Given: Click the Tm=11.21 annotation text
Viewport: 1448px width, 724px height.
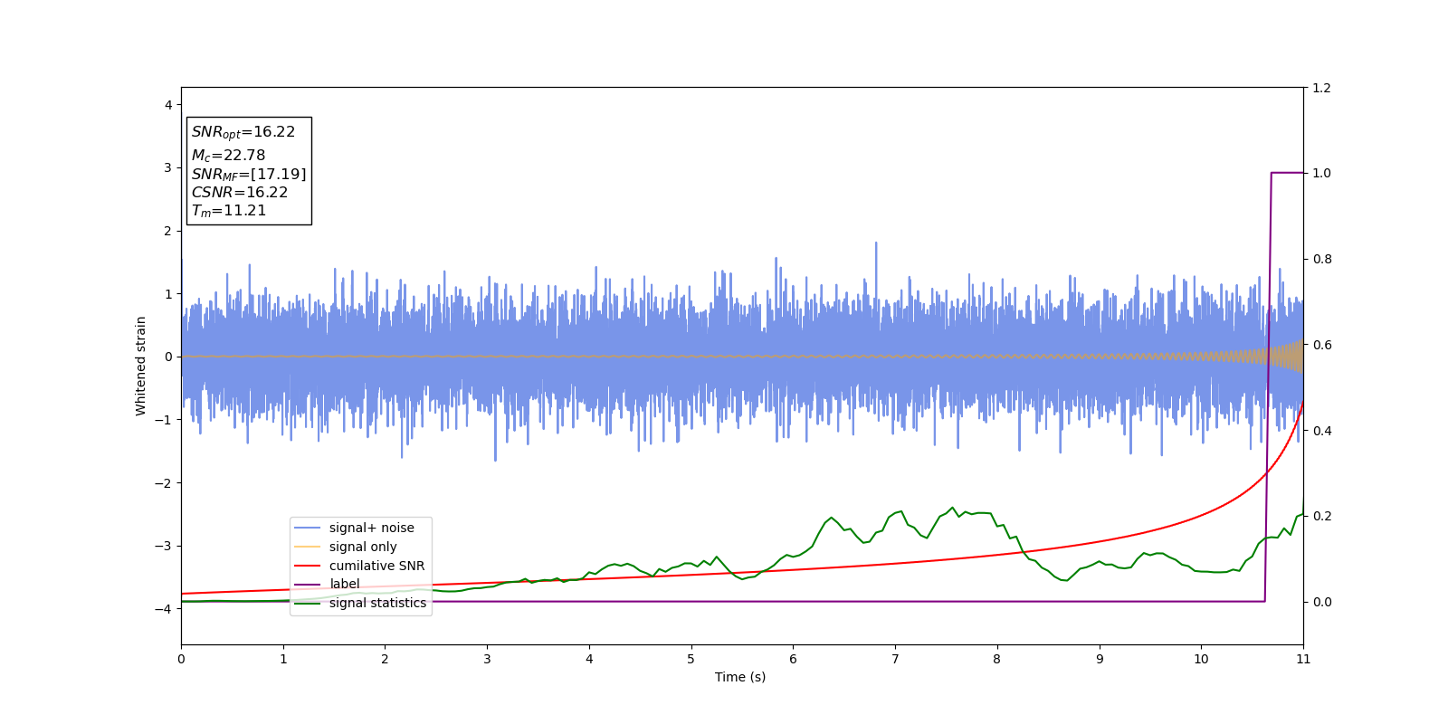Looking at the screenshot, I should (x=229, y=211).
